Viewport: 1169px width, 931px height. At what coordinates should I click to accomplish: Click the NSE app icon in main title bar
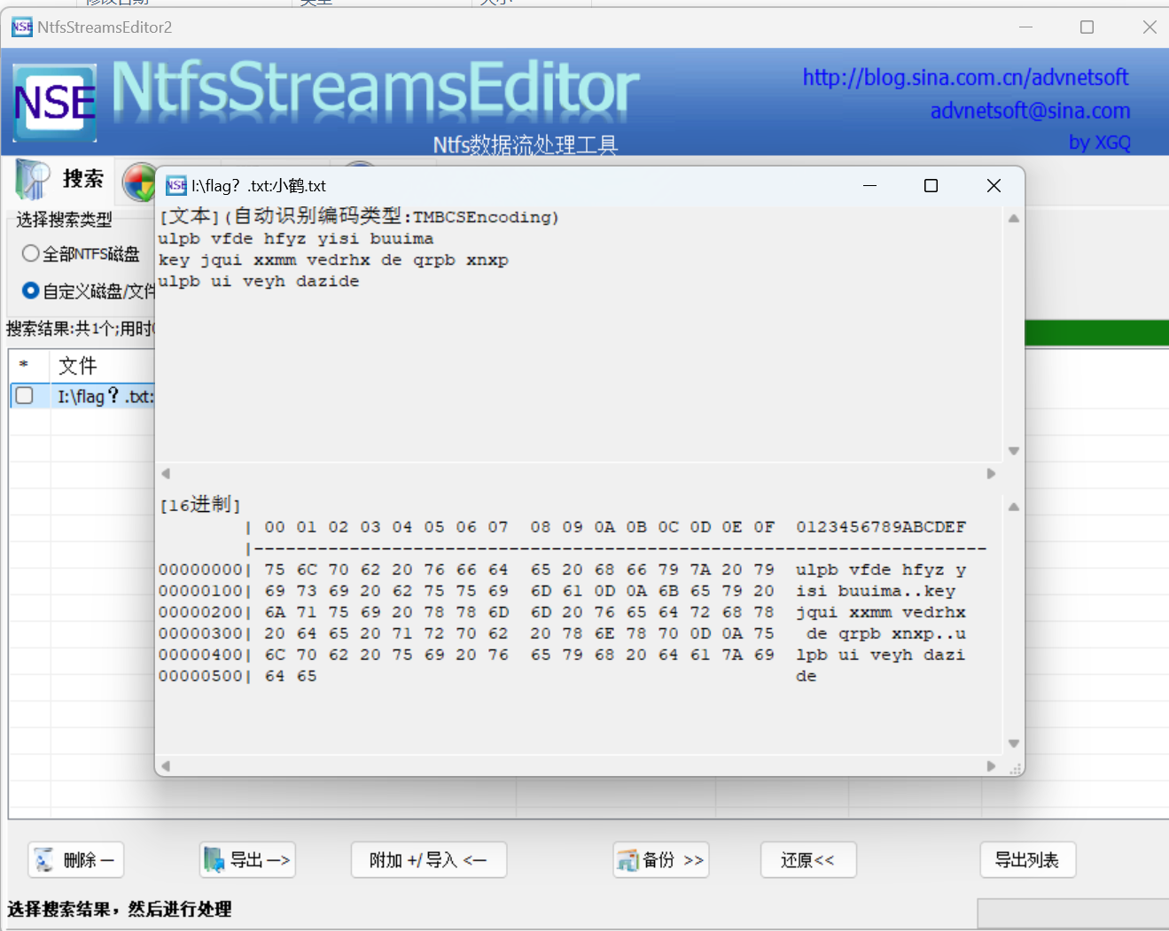pyautogui.click(x=22, y=27)
